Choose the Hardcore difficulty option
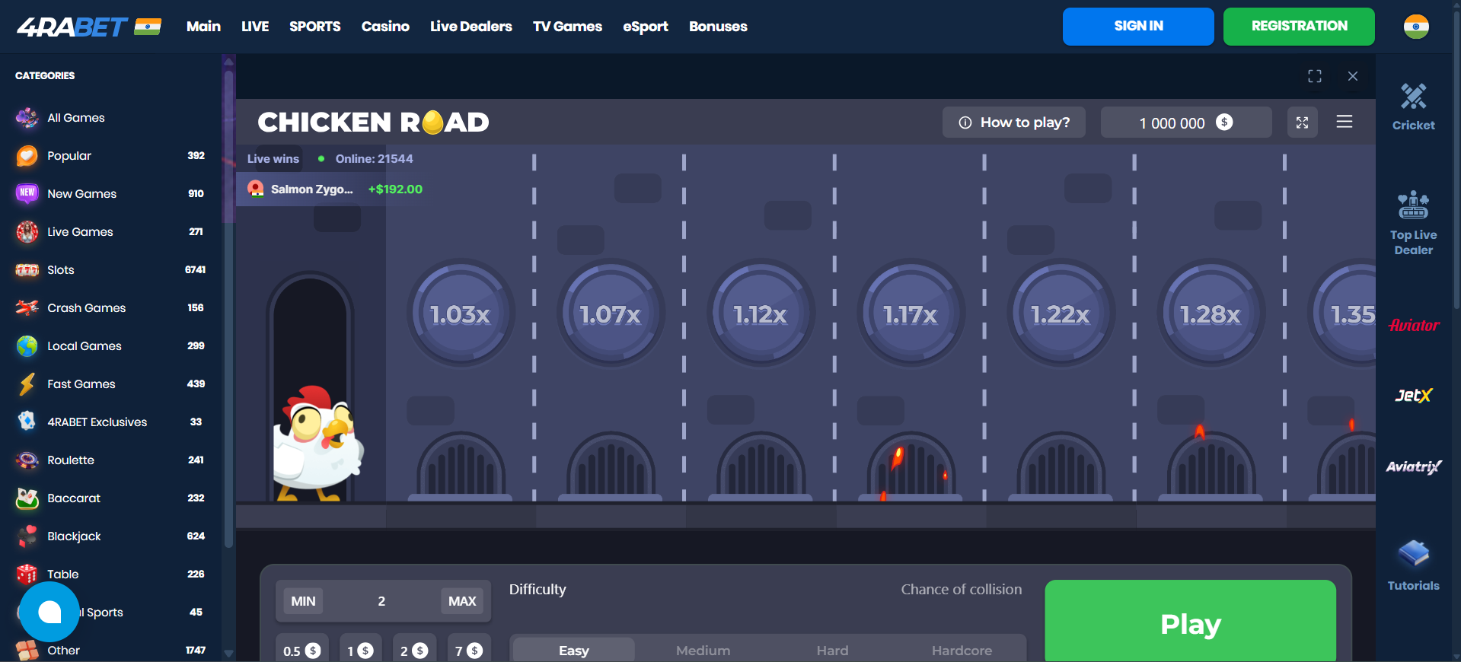1461x662 pixels. pos(961,651)
